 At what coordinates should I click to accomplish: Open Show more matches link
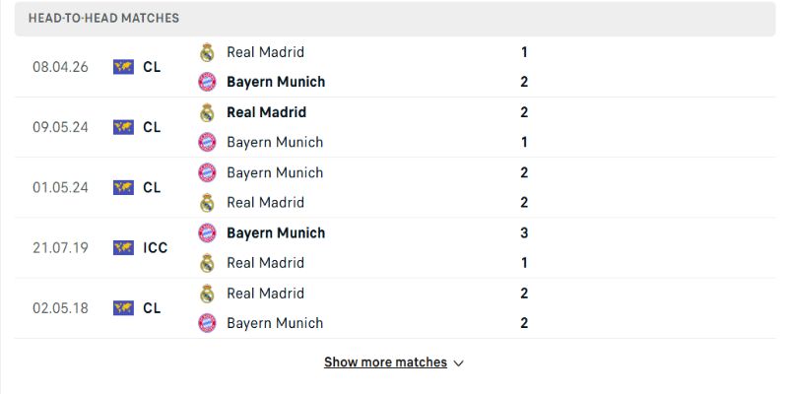(x=385, y=362)
